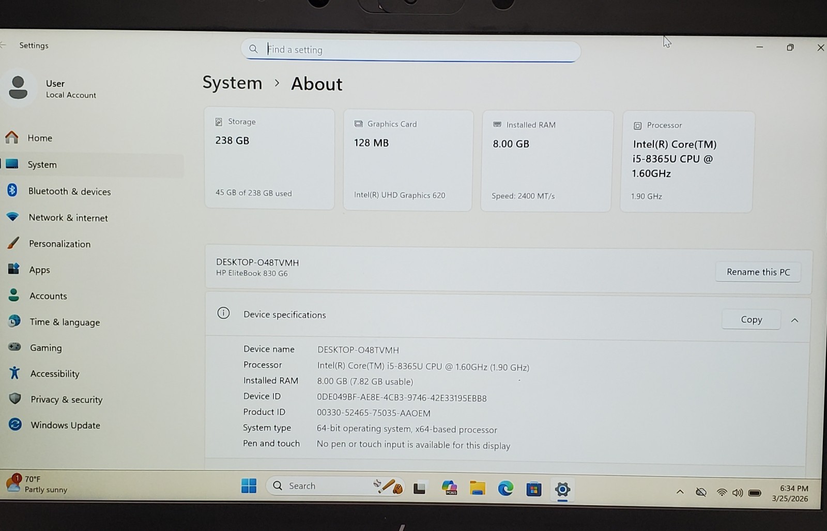Click the Device specifications info icon
The width and height of the screenshot is (827, 531).
coord(223,313)
